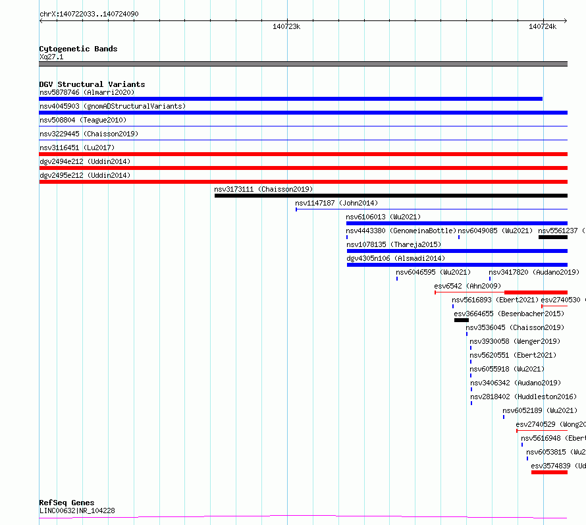
Task: Click nsv5620551 (Ebert2021) label
Action: tap(513, 355)
